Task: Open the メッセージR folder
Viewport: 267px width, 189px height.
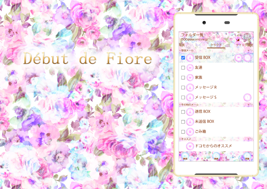Action: tap(205, 87)
